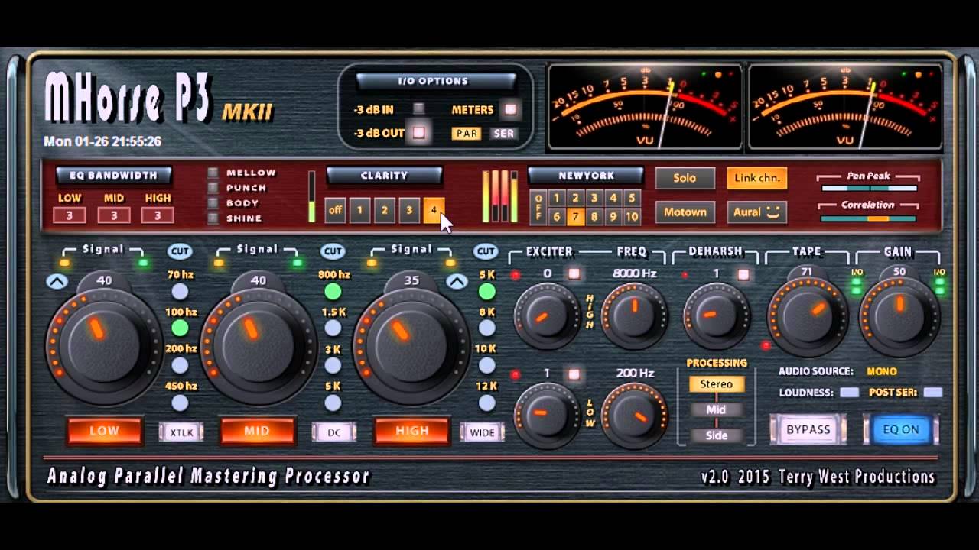The image size is (979, 550).
Task: Enable the BODY checkbox
Action: click(213, 203)
